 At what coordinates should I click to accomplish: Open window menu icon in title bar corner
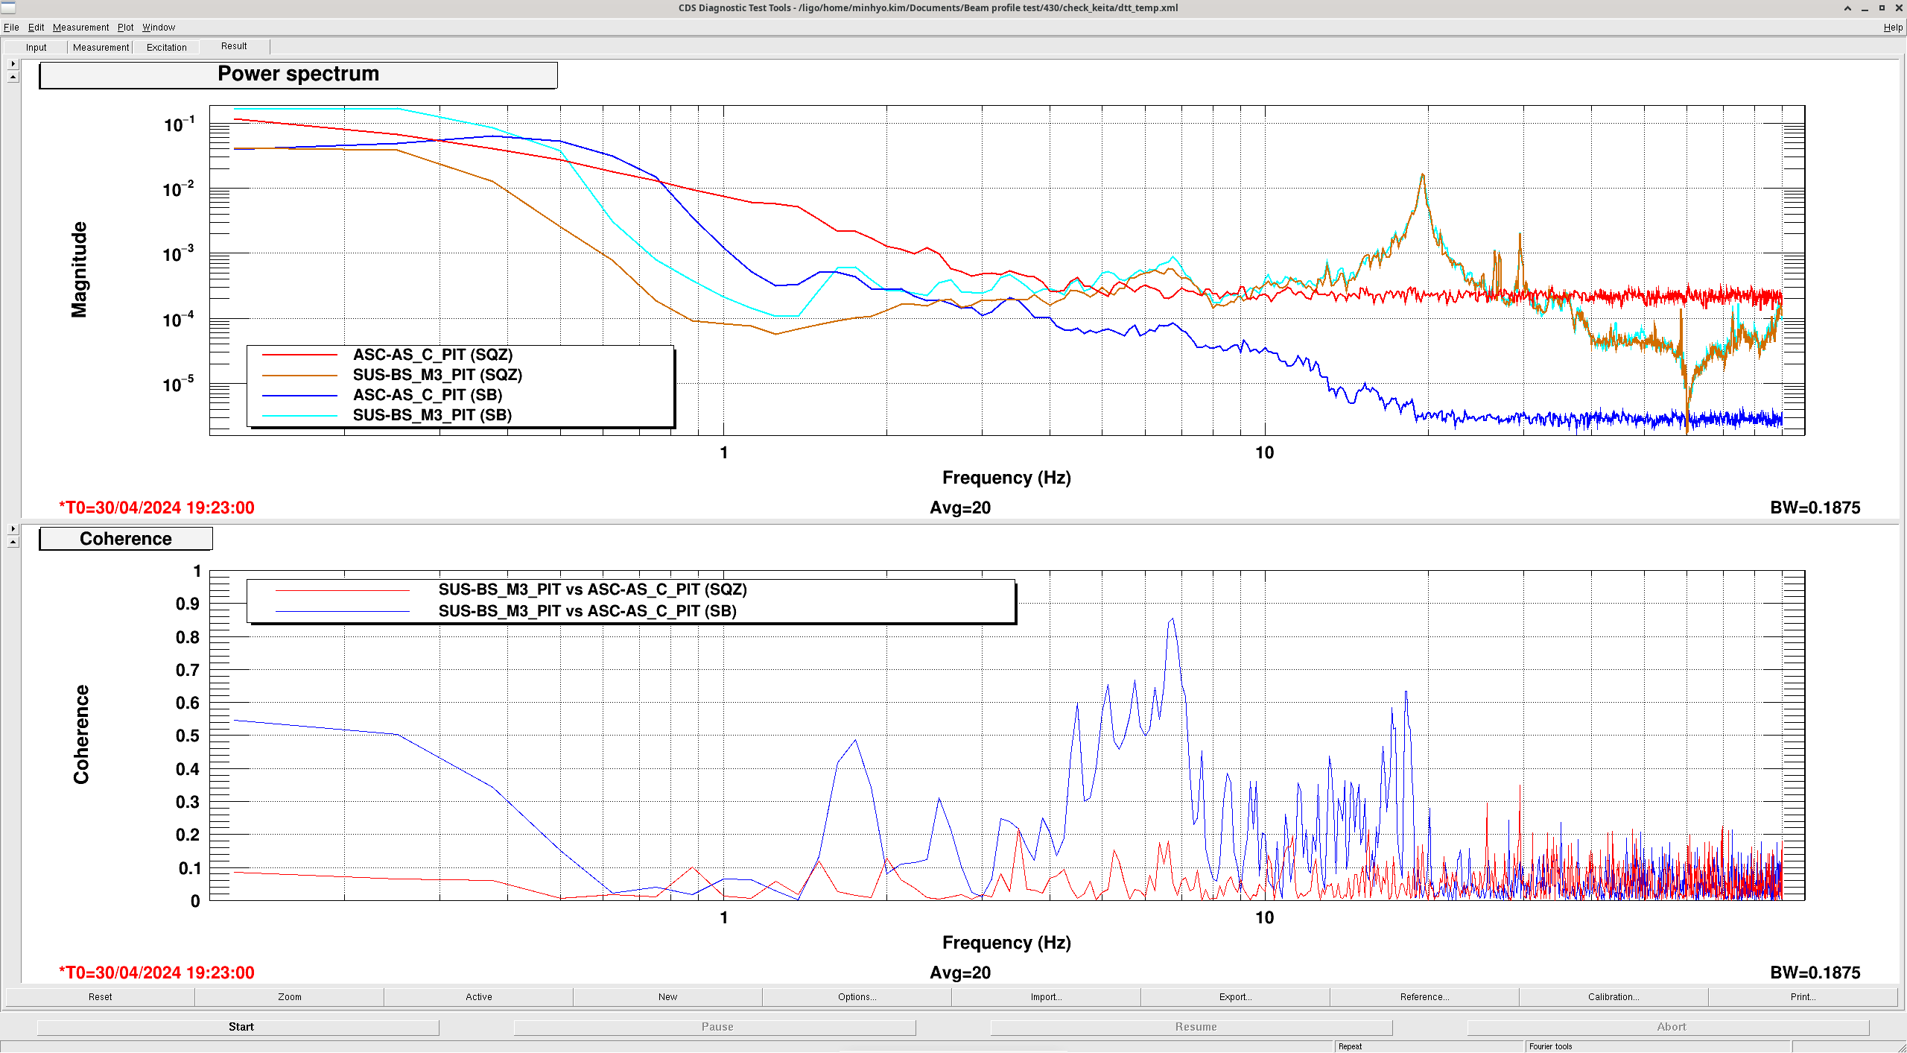coord(8,7)
